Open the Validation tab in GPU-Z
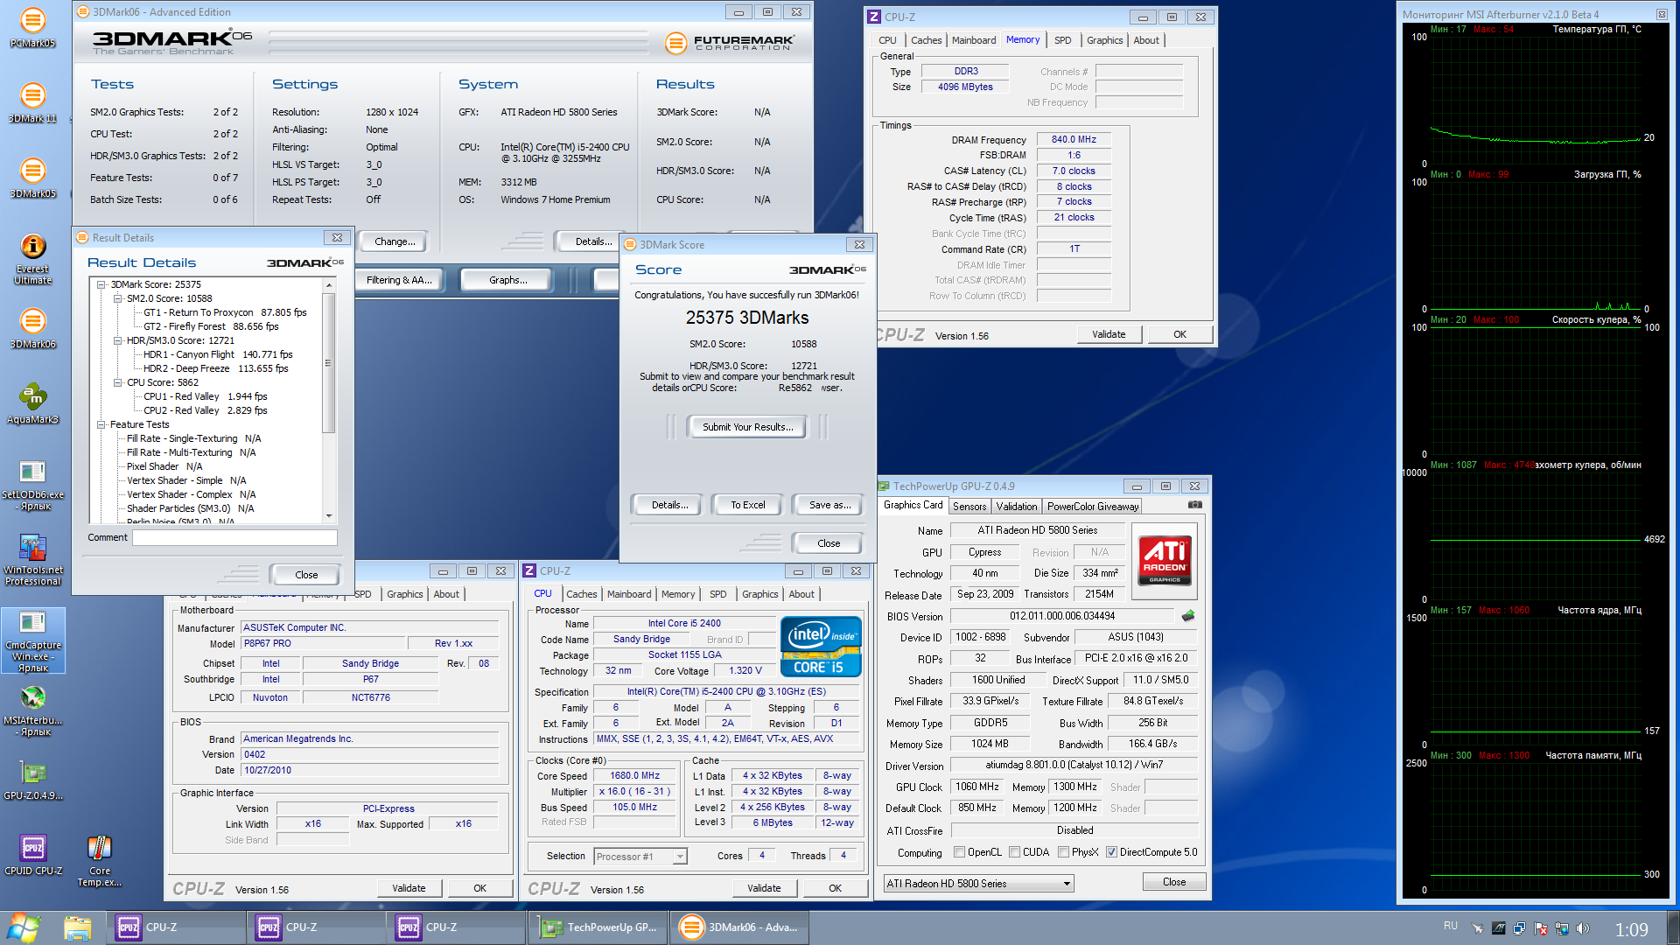Viewport: 1680px width, 945px height. tap(1016, 507)
